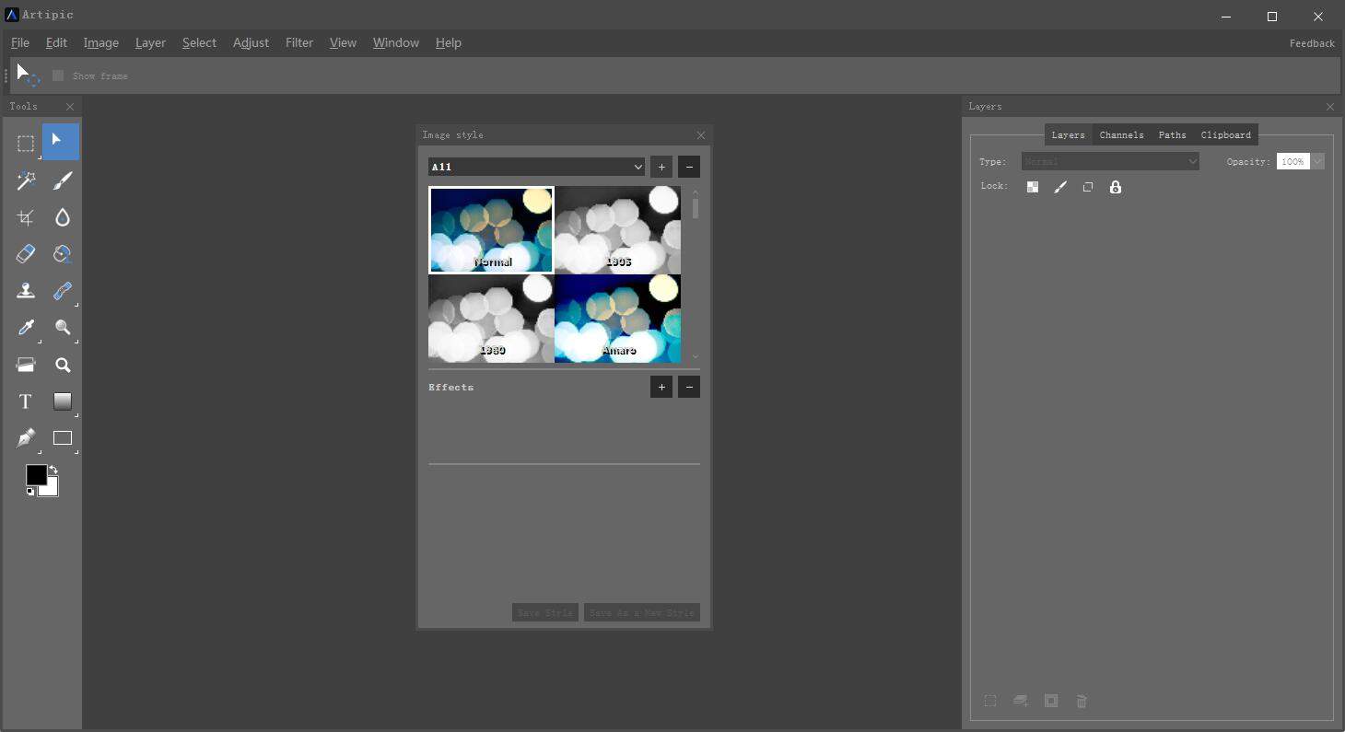This screenshot has width=1345, height=732.
Task: Select the Text tool
Action: point(25,401)
